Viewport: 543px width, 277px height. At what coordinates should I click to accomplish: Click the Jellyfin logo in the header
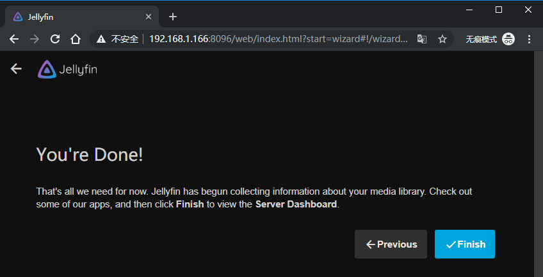coord(67,69)
